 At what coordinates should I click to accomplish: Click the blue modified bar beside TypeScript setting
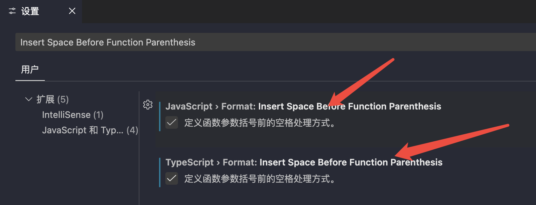(160, 172)
